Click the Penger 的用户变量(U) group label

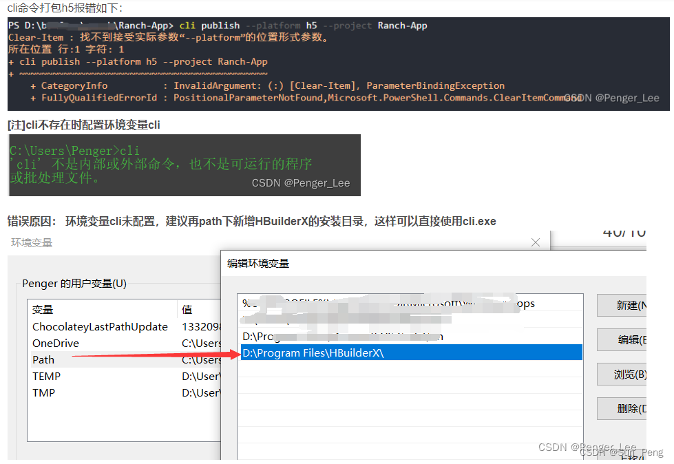[x=74, y=284]
